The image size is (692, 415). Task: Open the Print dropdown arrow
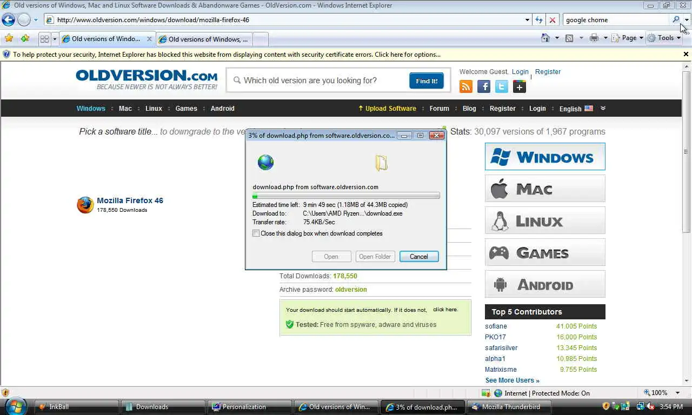pos(605,38)
